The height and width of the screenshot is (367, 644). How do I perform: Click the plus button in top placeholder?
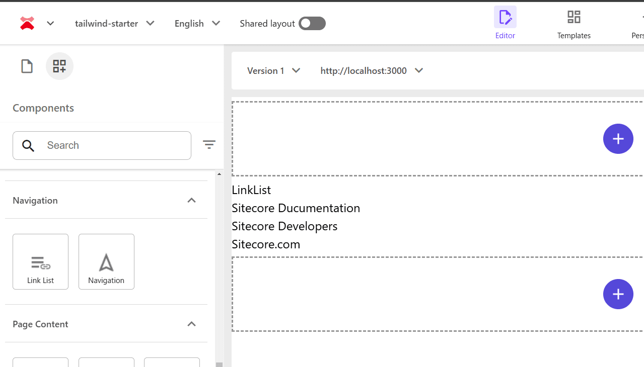click(x=618, y=139)
